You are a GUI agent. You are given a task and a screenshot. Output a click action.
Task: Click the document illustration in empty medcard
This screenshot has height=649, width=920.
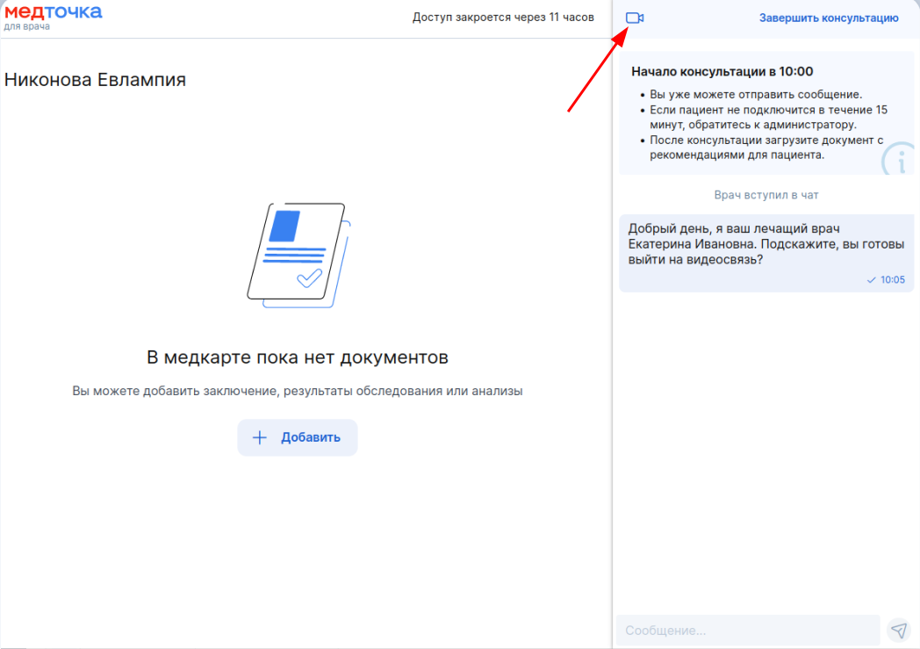click(298, 256)
